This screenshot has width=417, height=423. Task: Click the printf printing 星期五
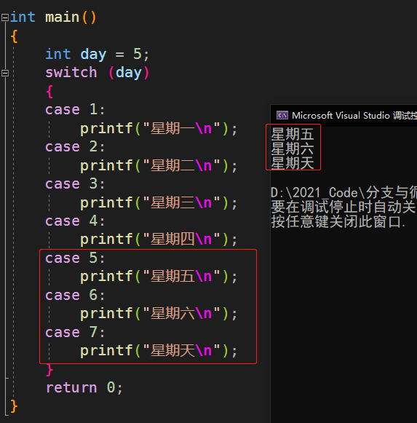(x=159, y=277)
